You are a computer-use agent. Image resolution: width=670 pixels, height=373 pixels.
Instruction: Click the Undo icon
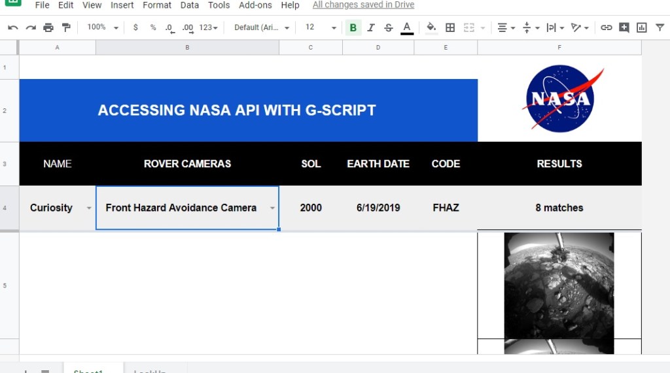coord(12,27)
